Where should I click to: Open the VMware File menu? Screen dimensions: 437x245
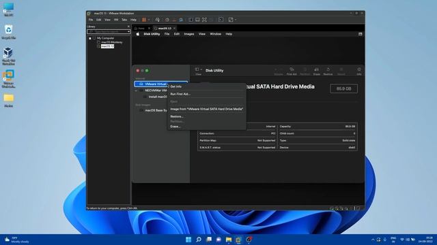[x=91, y=20]
